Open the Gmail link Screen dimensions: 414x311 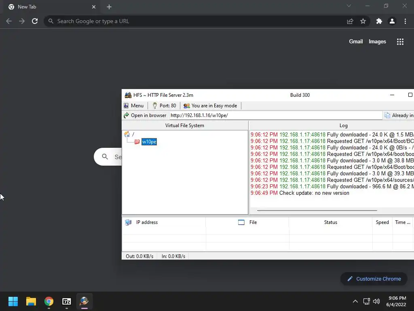tap(356, 42)
